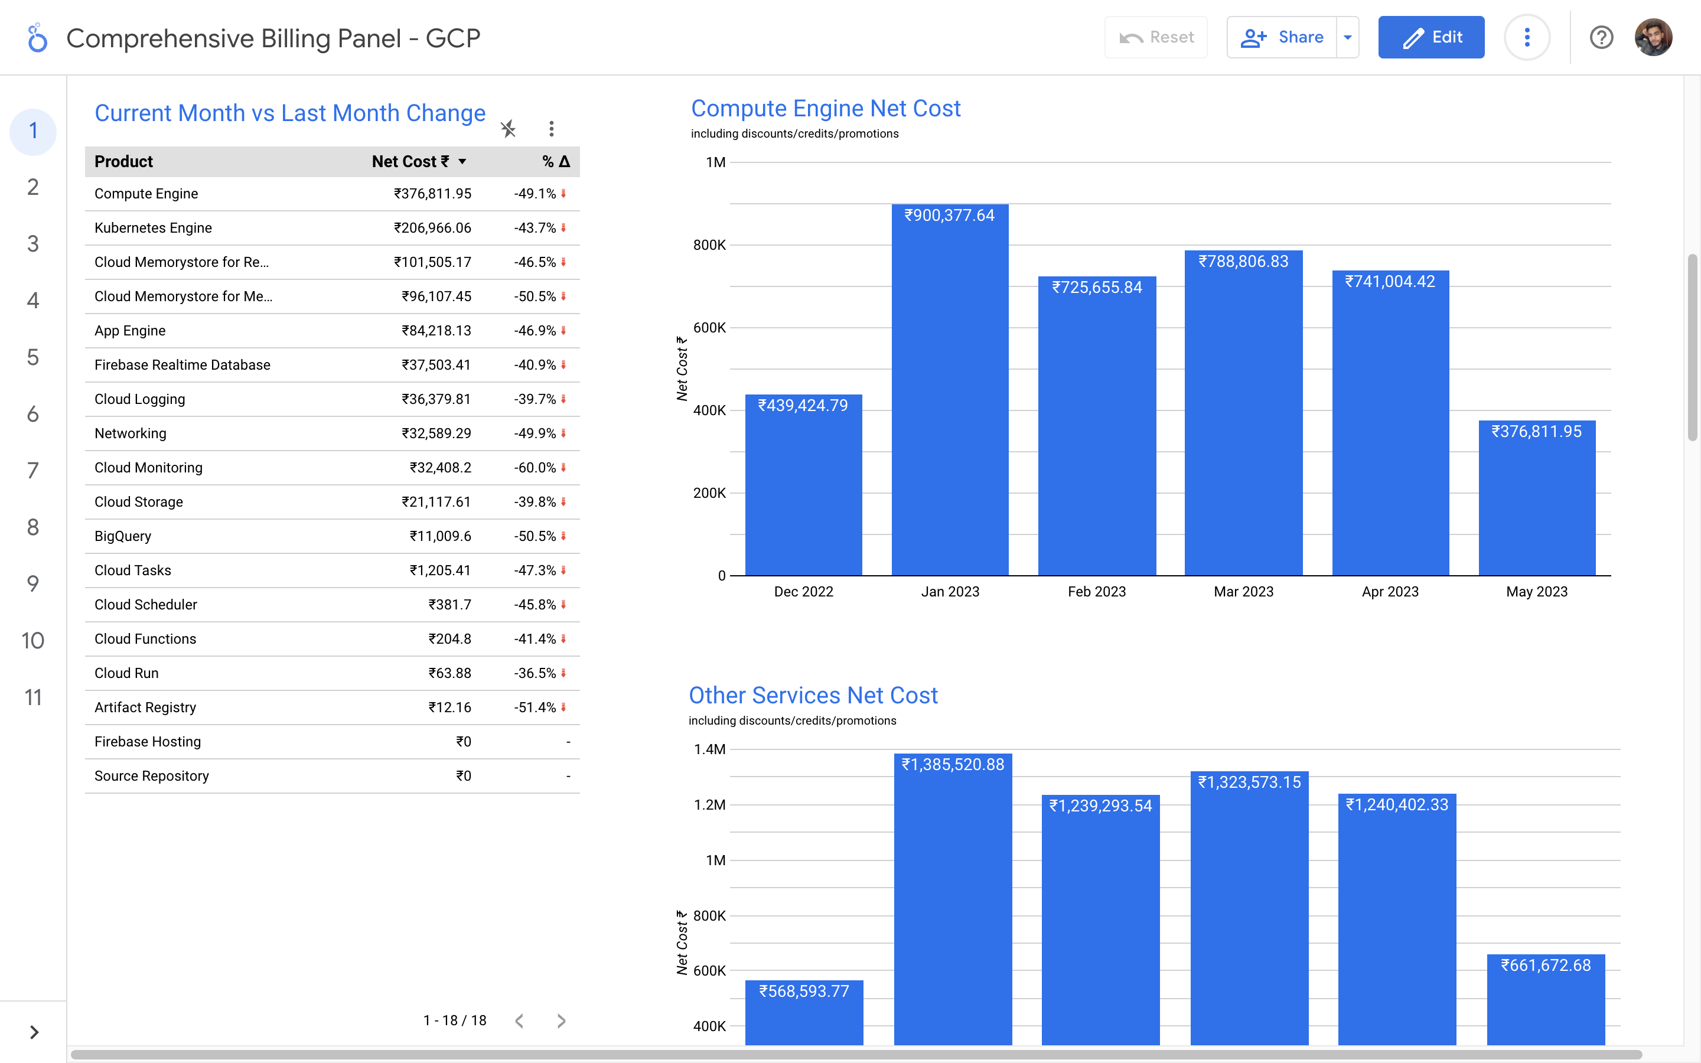Click the Looker Studio logo icon
1701x1063 pixels.
[37, 38]
